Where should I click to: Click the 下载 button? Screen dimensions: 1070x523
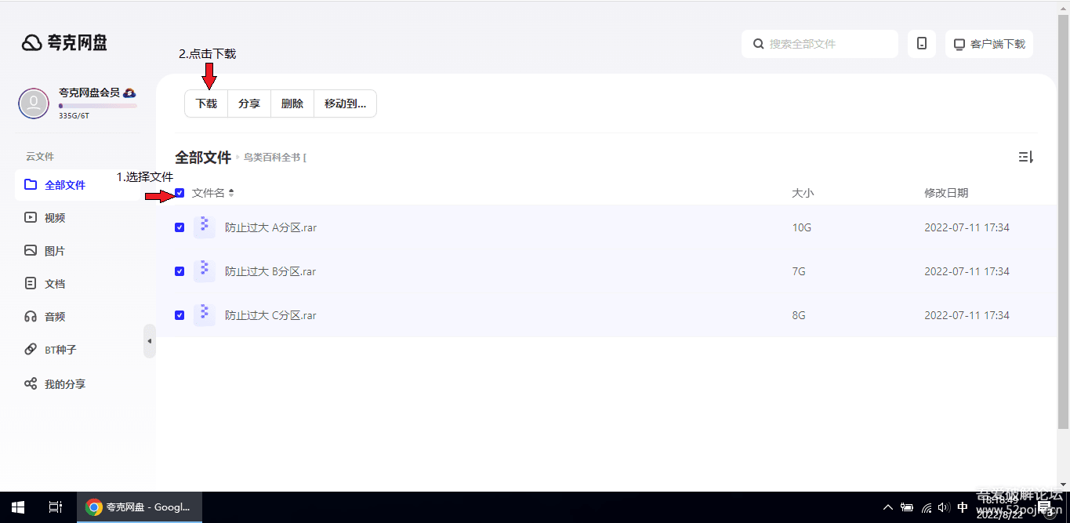(x=206, y=104)
